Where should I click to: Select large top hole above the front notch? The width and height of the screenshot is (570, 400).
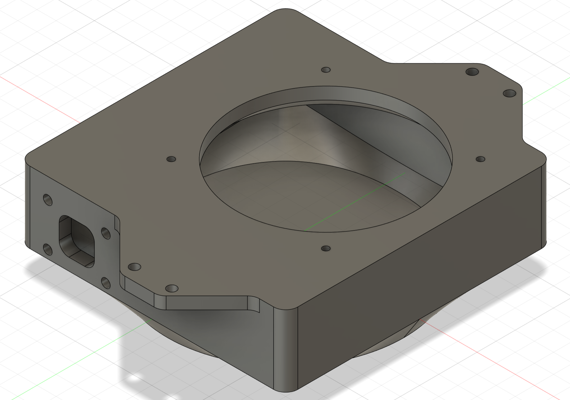(172, 288)
